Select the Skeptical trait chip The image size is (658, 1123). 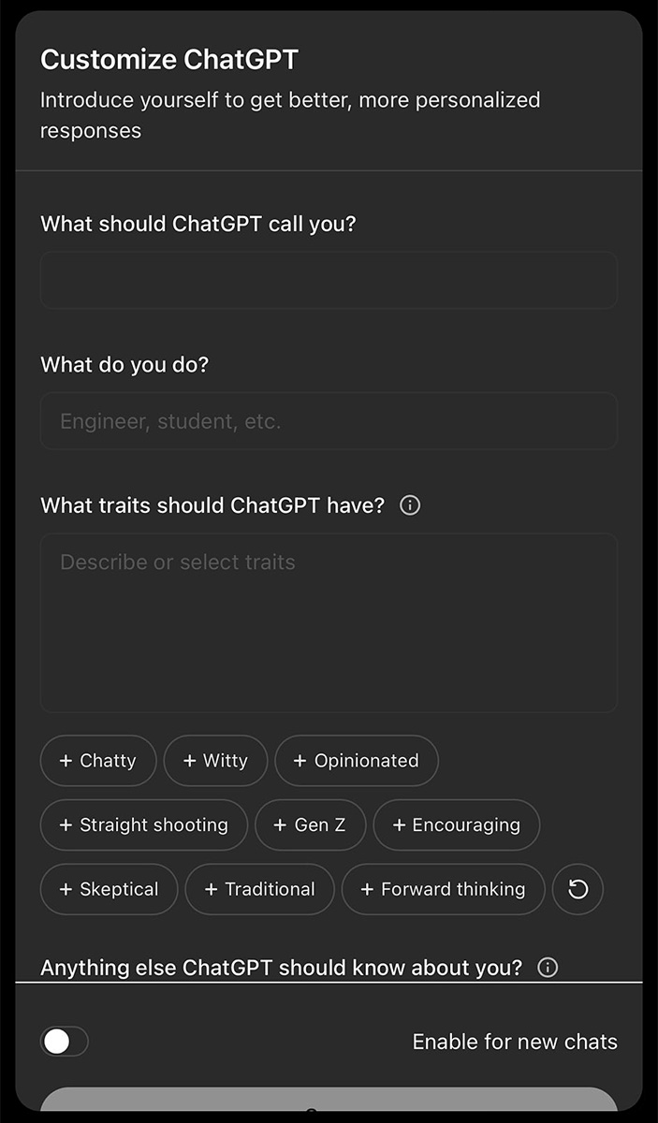pos(110,889)
